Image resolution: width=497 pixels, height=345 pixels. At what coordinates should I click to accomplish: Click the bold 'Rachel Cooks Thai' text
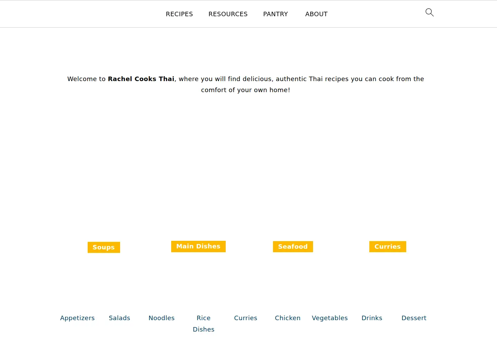[141, 79]
